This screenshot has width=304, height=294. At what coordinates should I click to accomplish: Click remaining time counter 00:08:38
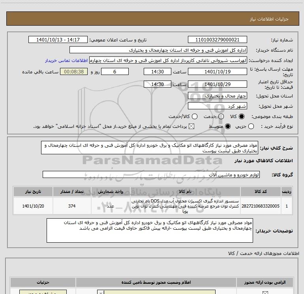coord(74,71)
